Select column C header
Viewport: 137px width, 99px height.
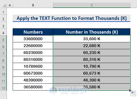click(92, 5)
